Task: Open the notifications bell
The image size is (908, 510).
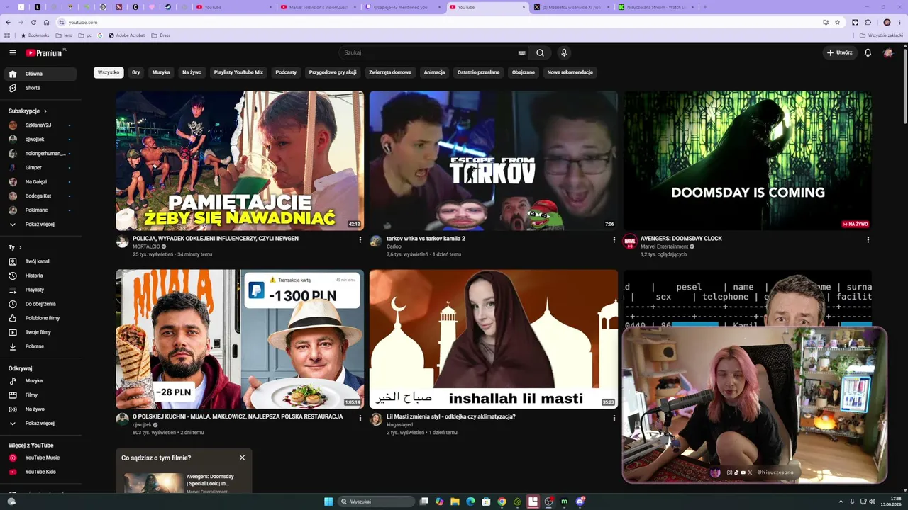Action: coord(868,52)
